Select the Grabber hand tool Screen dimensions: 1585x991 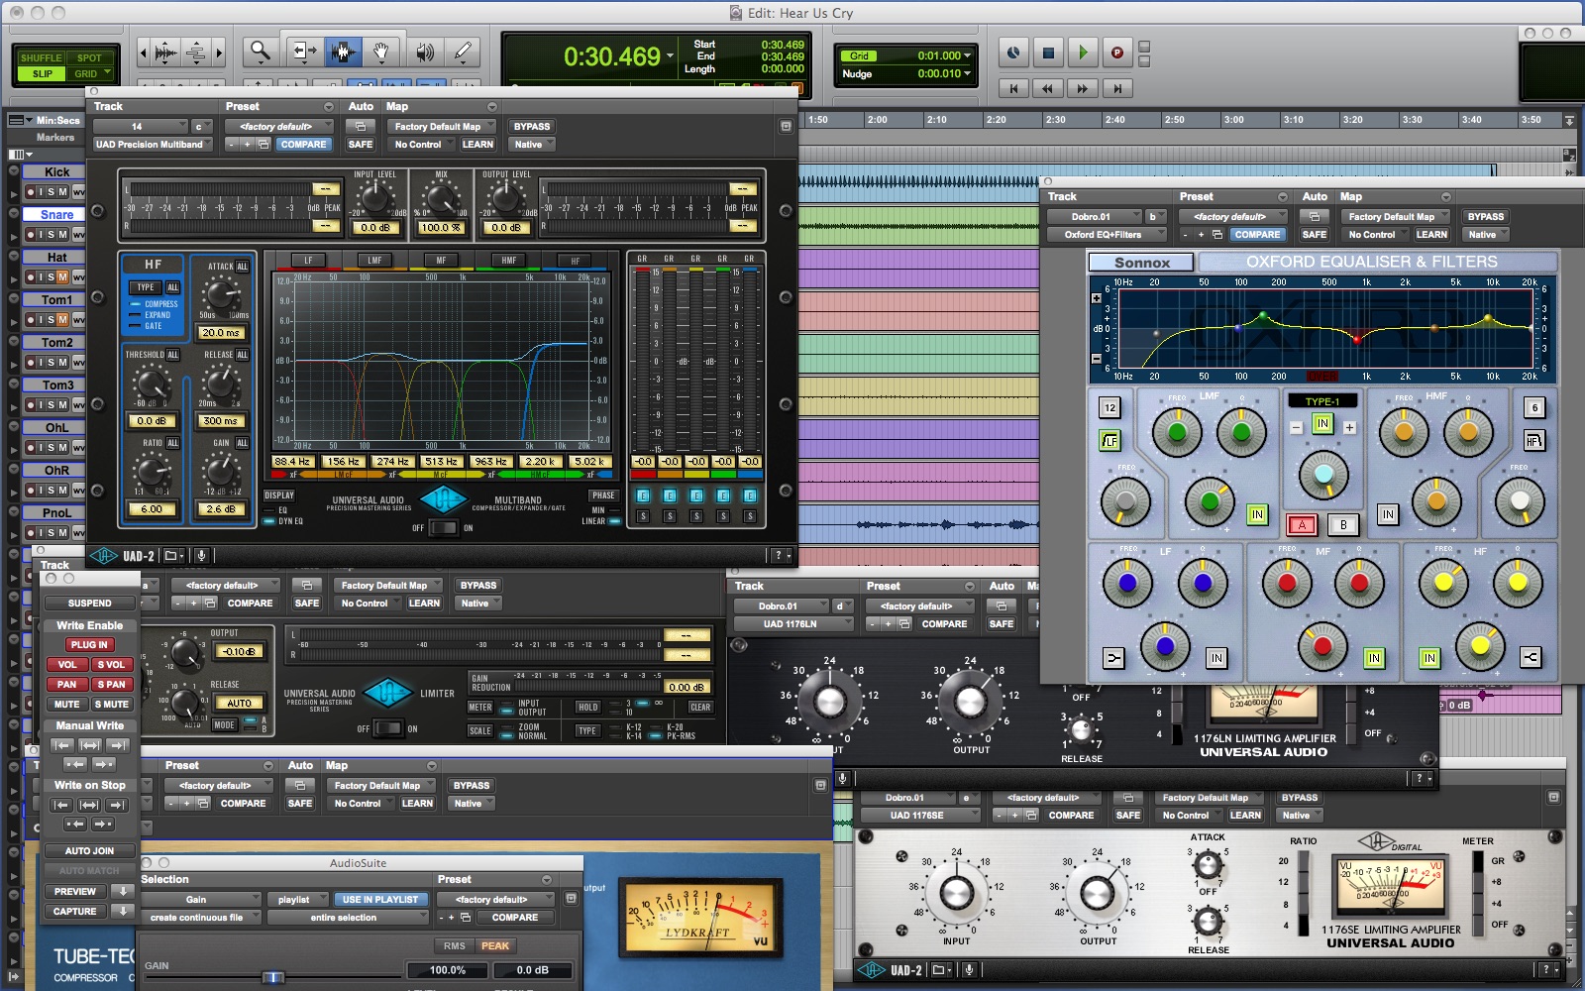(x=381, y=52)
